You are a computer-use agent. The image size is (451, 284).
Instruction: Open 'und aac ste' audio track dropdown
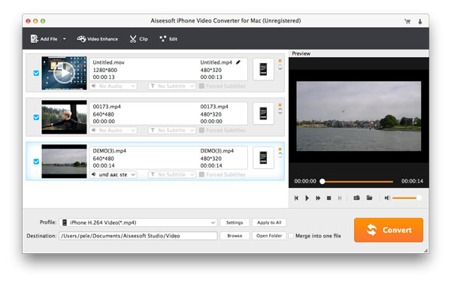113,174
